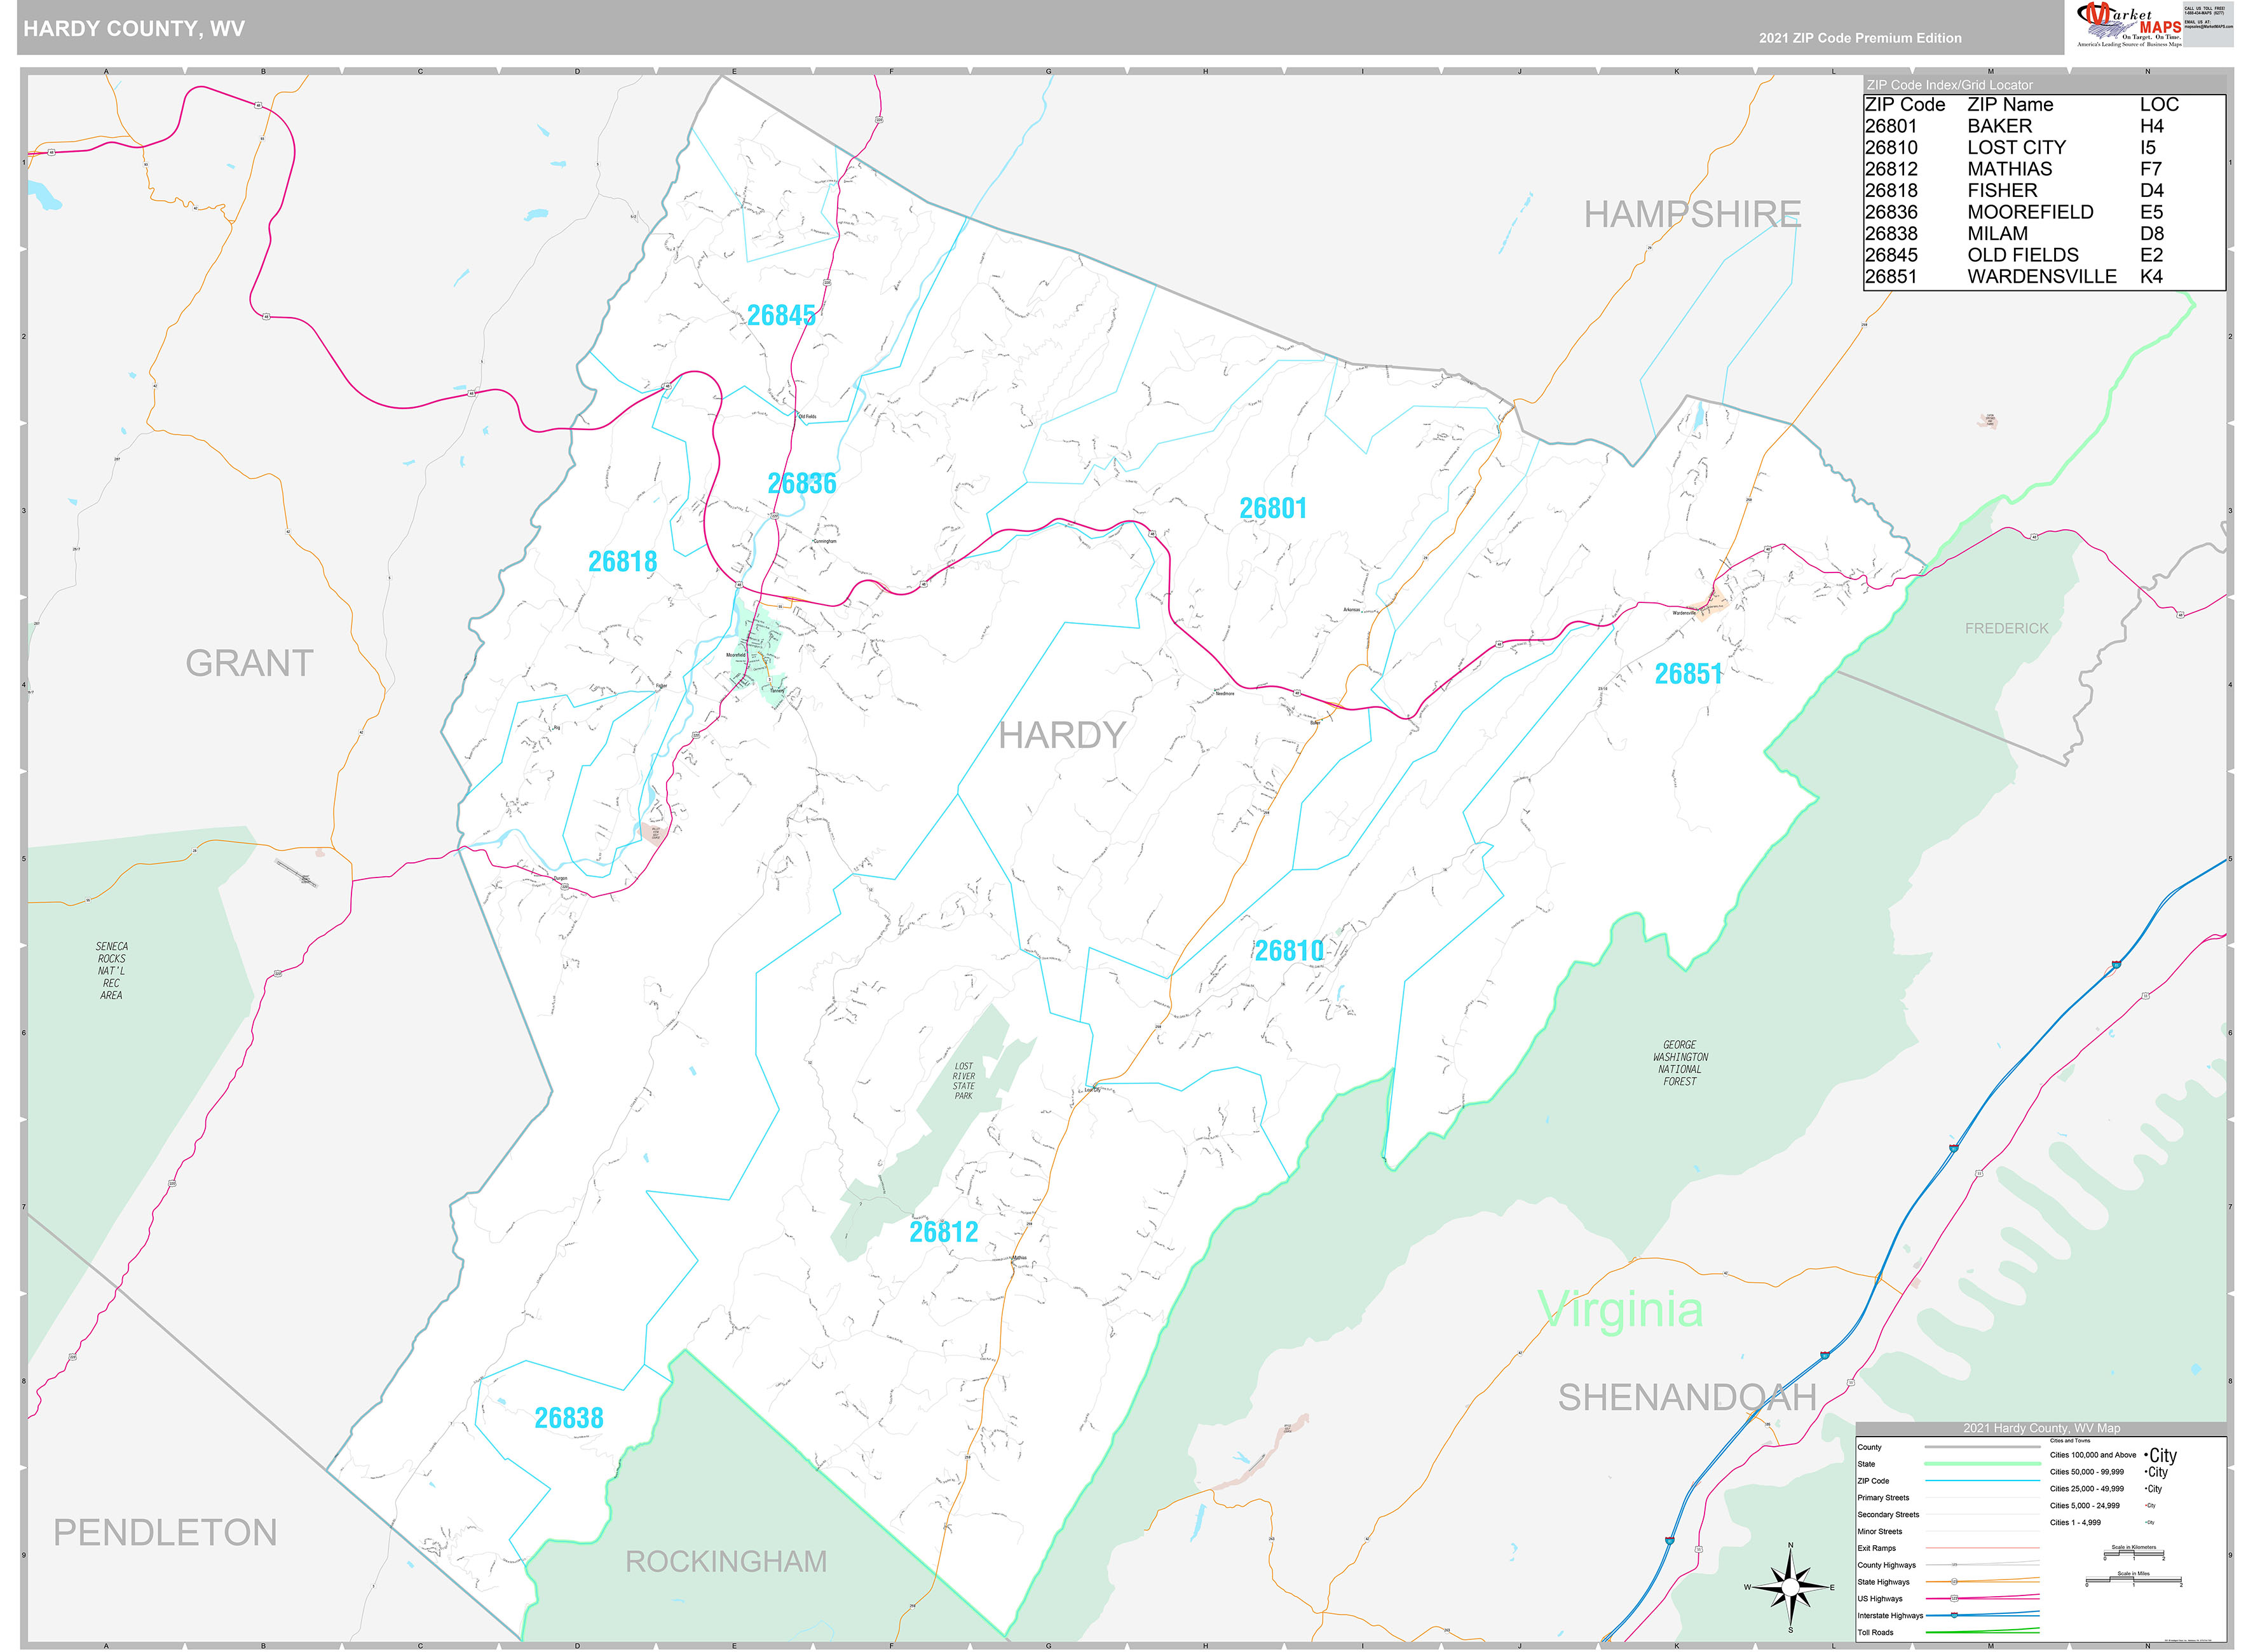This screenshot has height=1652, width=2253.
Task: Toggle the Exit Ramps legend entry
Action: pos(1983,1548)
